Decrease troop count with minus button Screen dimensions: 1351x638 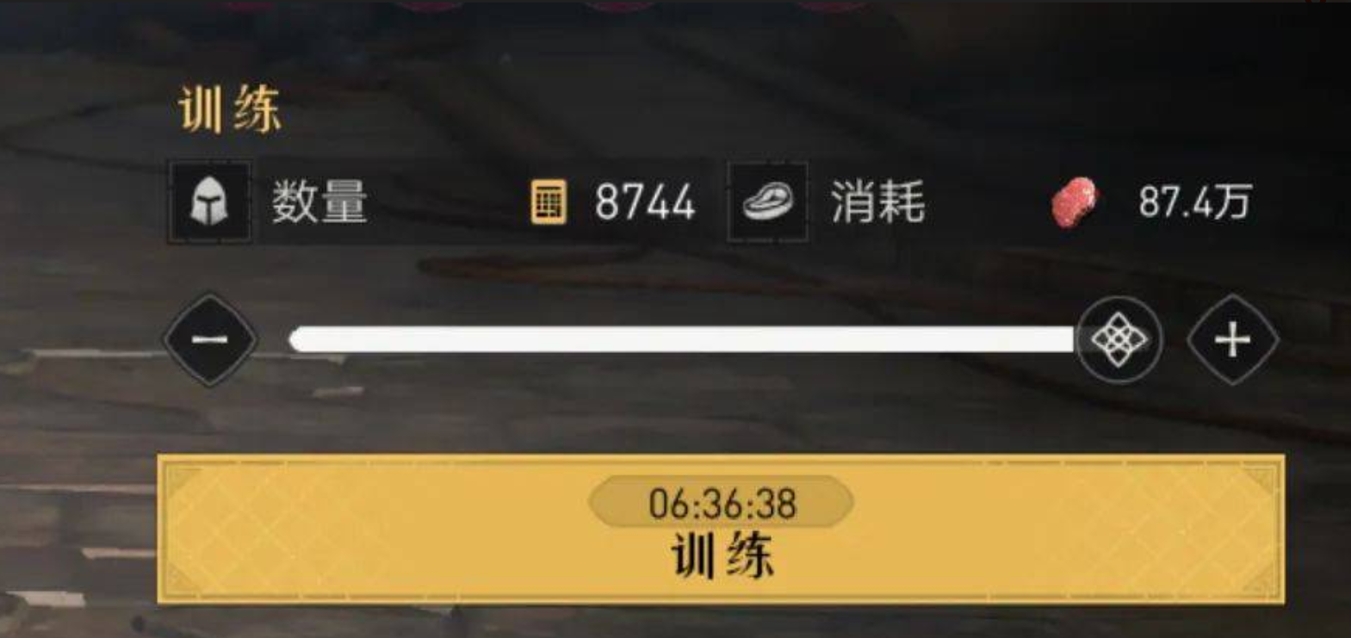[210, 339]
